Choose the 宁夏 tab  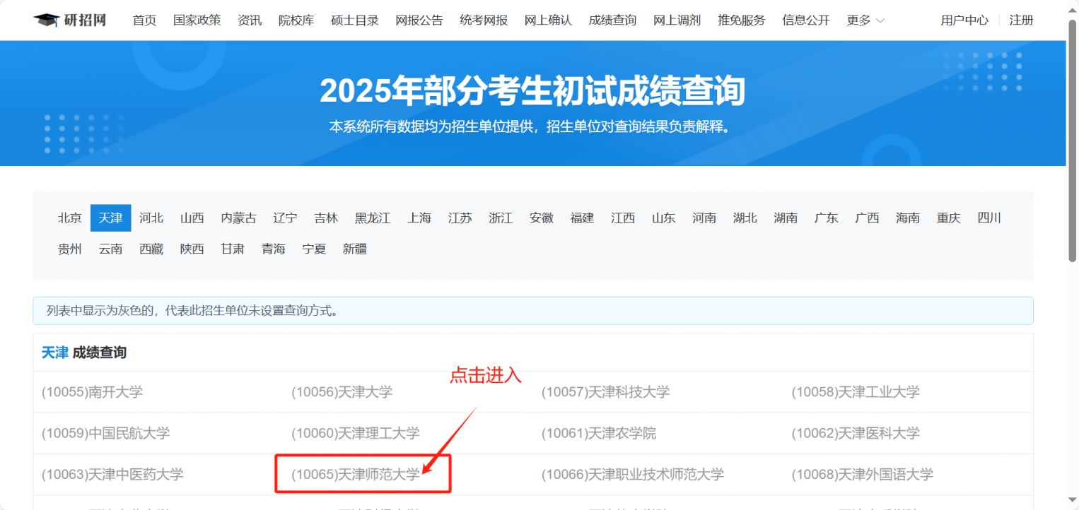[314, 249]
